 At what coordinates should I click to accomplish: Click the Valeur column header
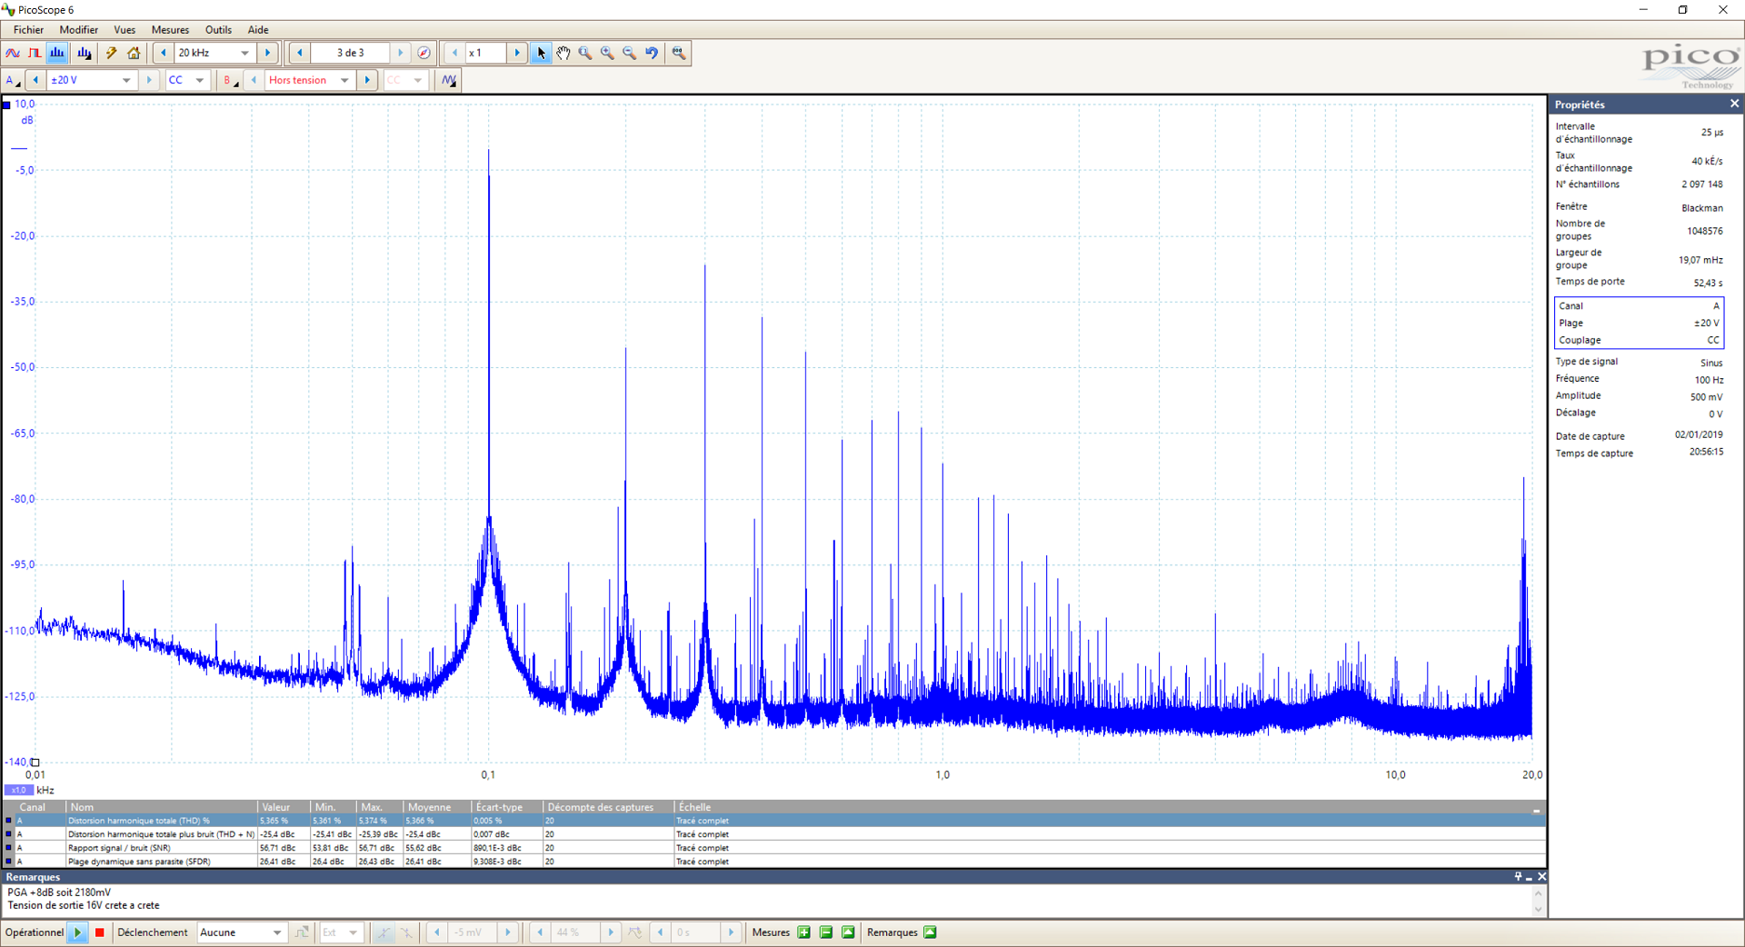coord(284,807)
